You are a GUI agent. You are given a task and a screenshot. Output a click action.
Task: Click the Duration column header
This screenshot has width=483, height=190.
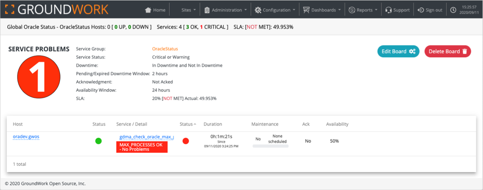pos(213,124)
